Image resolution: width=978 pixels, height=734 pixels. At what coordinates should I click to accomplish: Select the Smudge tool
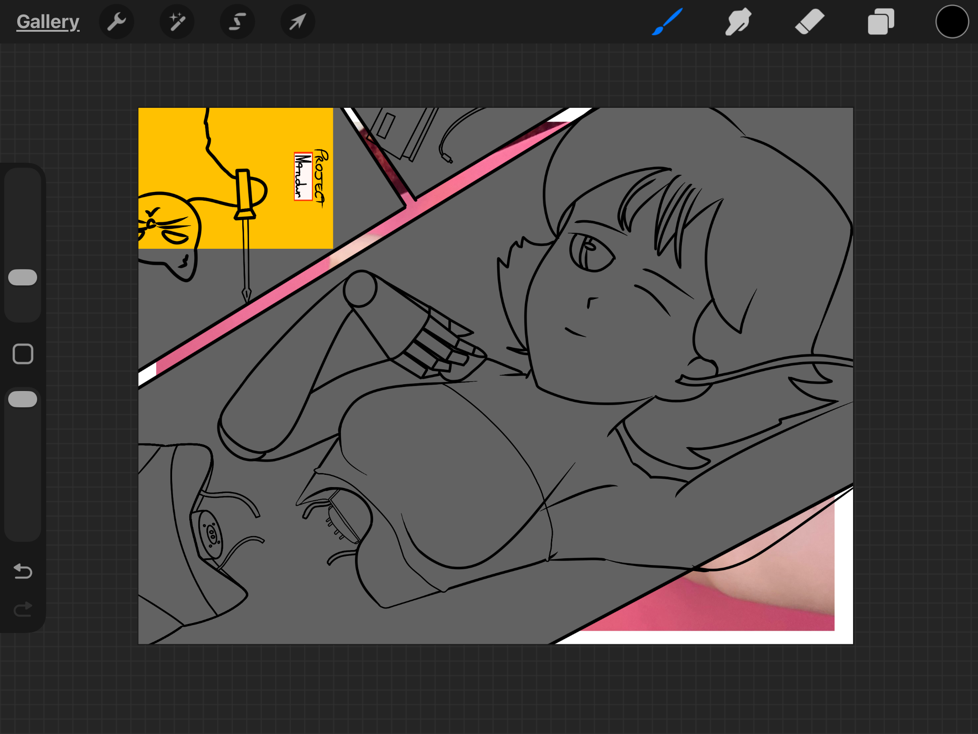click(x=738, y=22)
